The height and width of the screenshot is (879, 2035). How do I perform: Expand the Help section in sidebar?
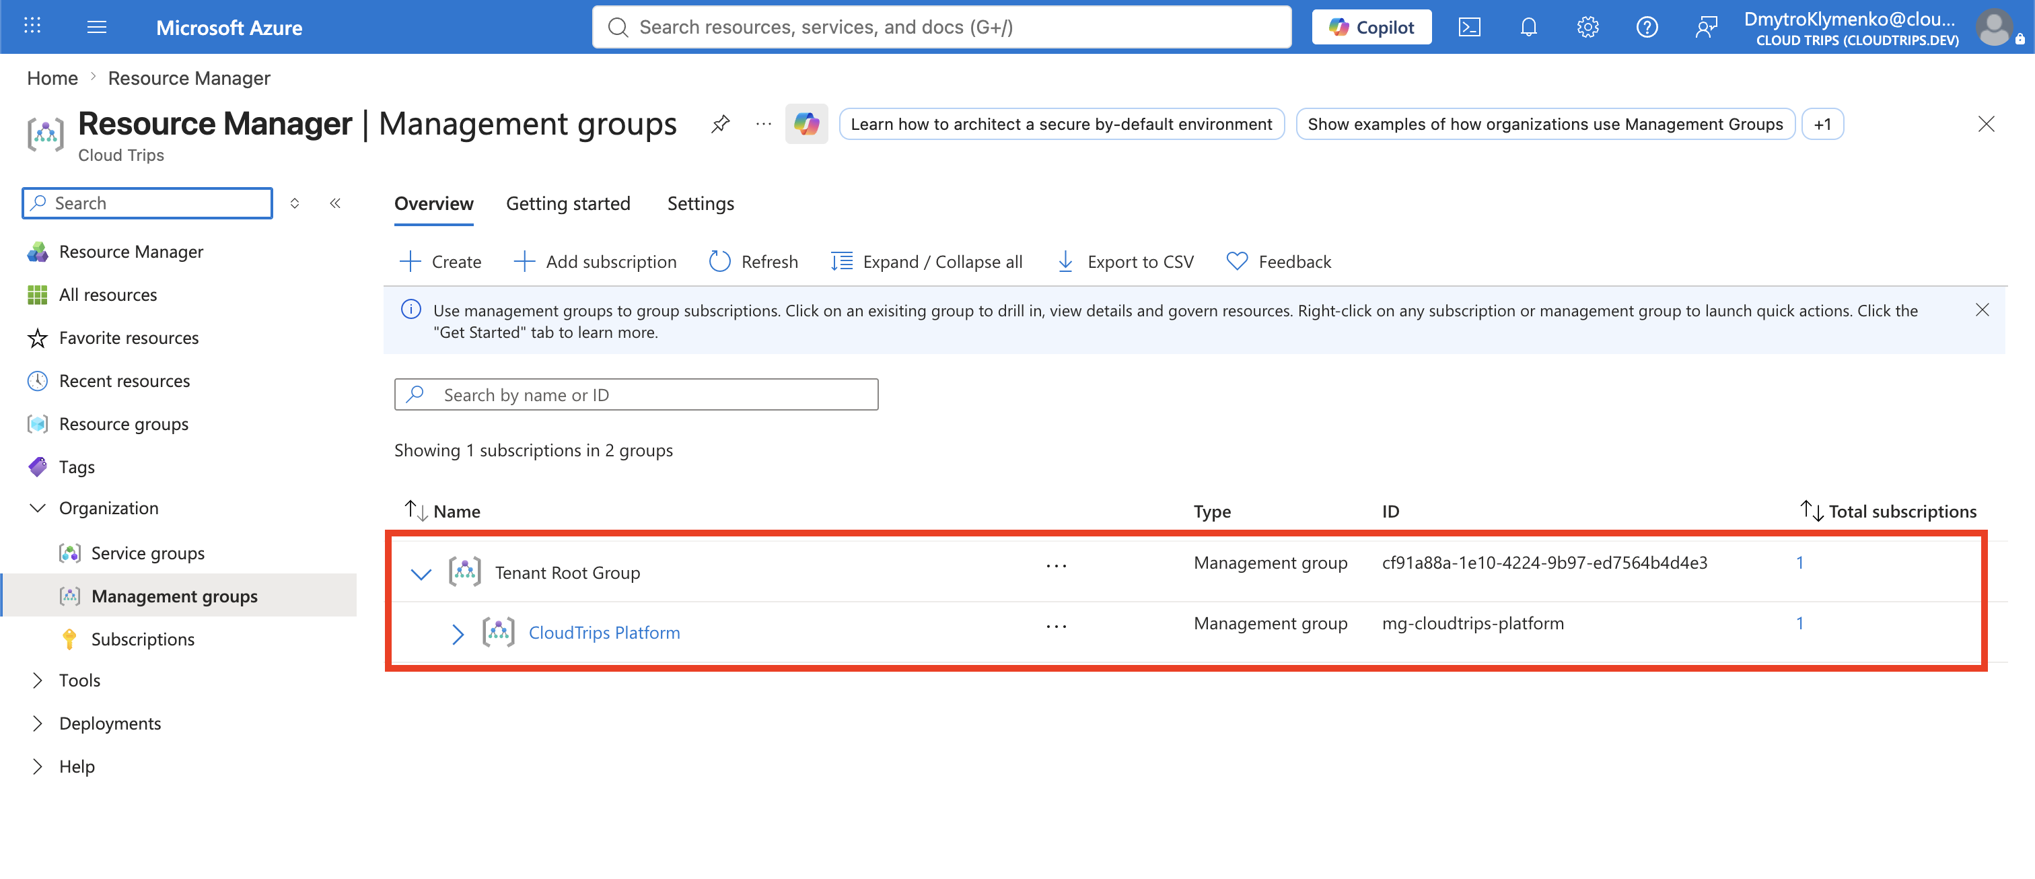[x=37, y=766]
